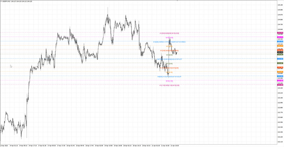Click the magenta 134.473 price tag

pyautogui.click(x=280, y=37)
